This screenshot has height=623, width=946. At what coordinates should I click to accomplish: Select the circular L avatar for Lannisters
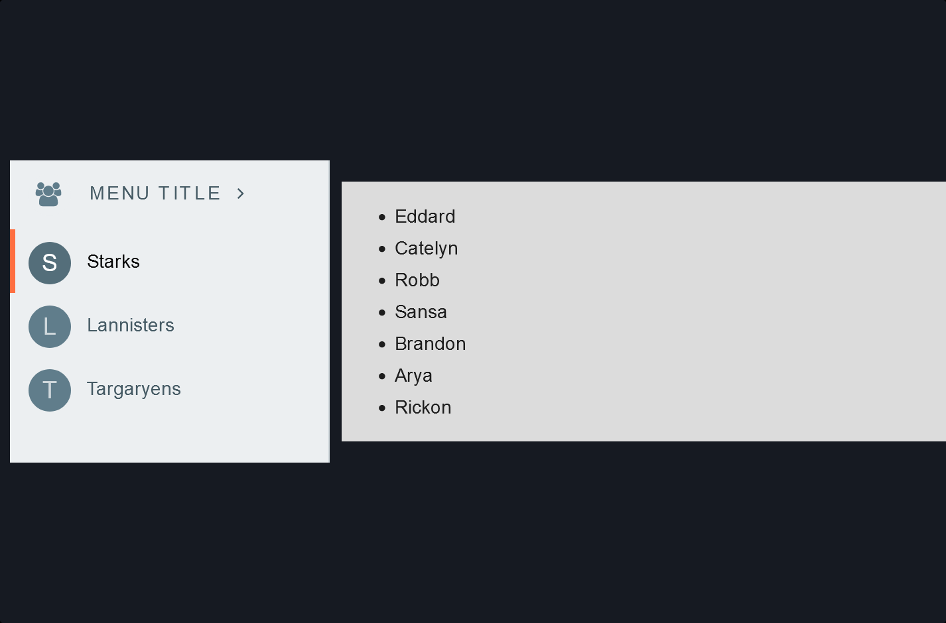[x=50, y=326]
